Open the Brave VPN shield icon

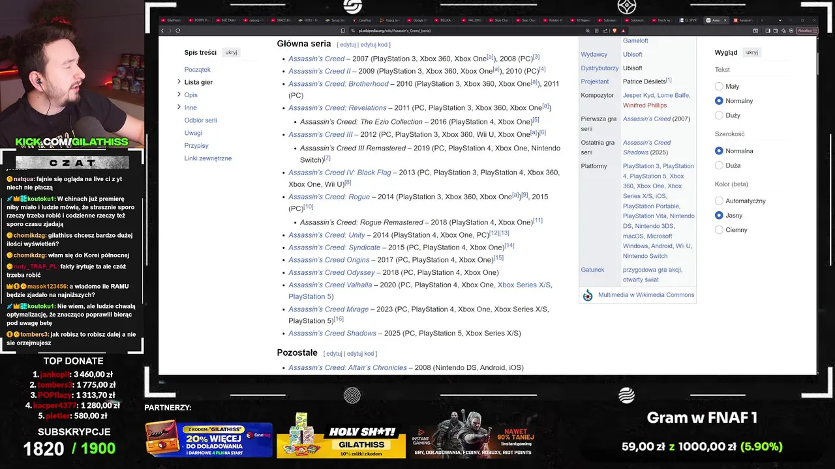coord(791,31)
